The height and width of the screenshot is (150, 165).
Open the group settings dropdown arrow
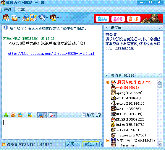tap(58, 18)
